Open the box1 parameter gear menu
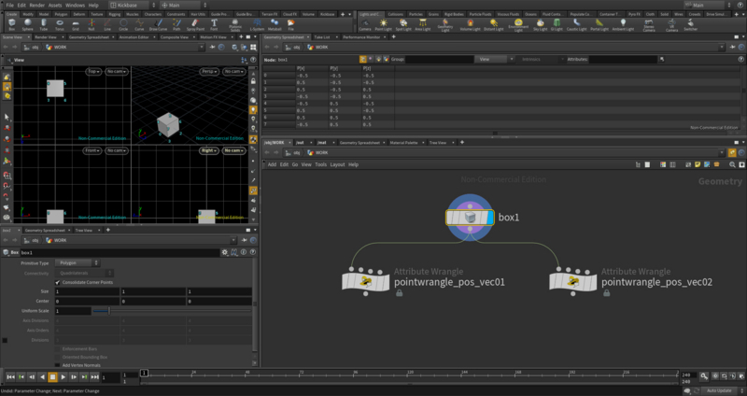 click(x=225, y=252)
